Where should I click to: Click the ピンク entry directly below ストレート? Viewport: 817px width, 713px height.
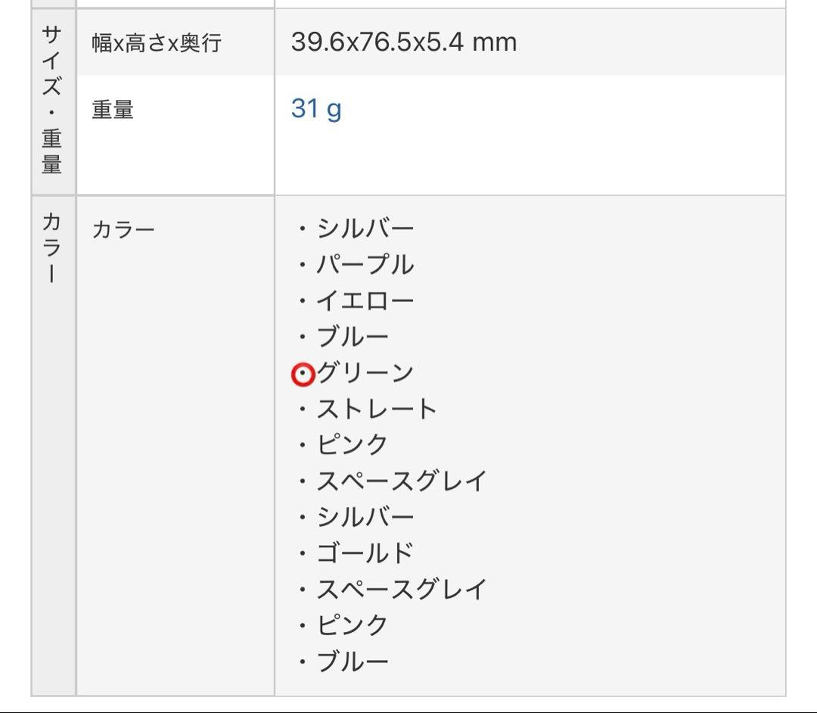352,445
